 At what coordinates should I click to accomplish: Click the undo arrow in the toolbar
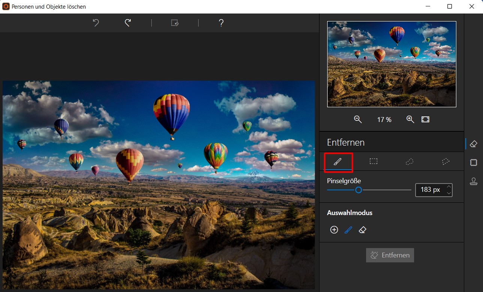tap(96, 23)
